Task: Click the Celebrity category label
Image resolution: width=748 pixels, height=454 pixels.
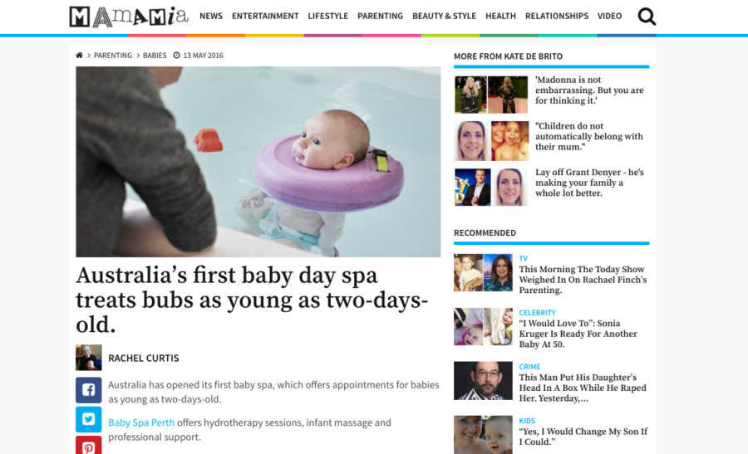Action: (x=537, y=313)
